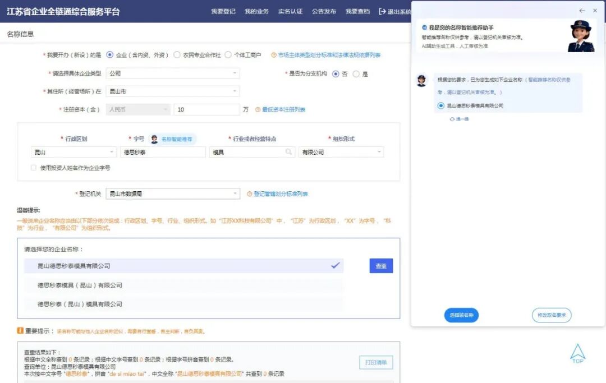Viewport: 606px width, 383px height.
Task: Click the back arrow in assistant panel
Action: click(x=582, y=11)
